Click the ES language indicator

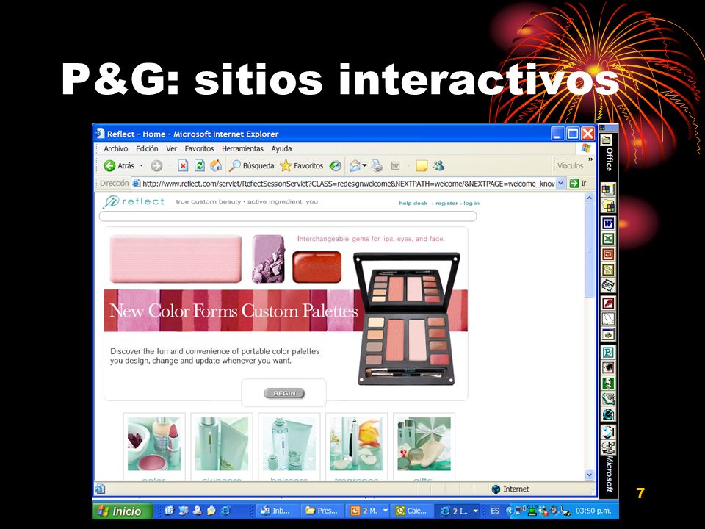tap(495, 511)
